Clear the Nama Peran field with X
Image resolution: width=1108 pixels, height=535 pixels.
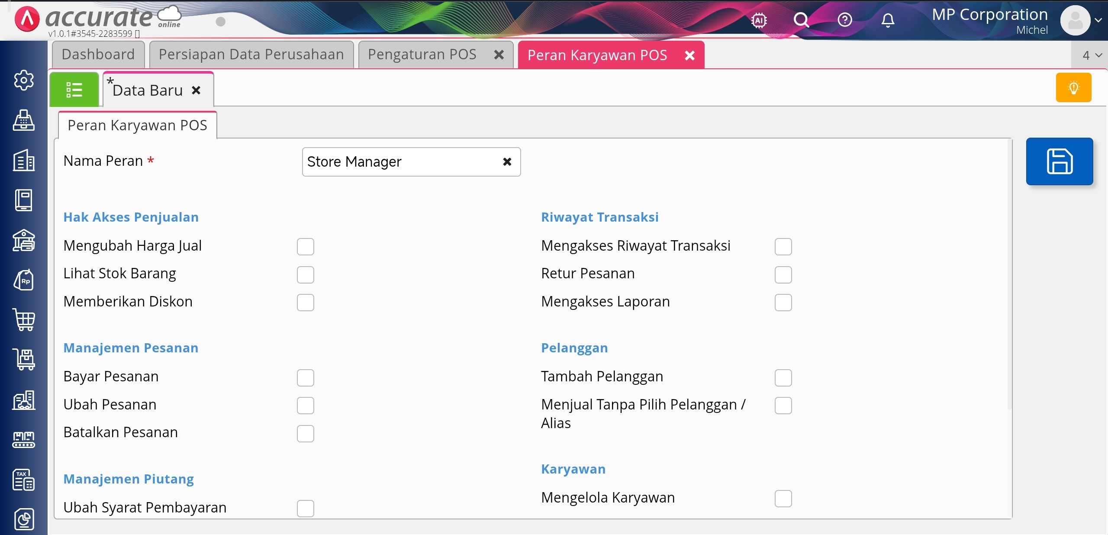[507, 162]
